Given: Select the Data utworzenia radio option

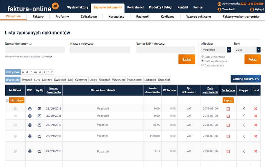Looking at the screenshot, I should pyautogui.click(x=203, y=56).
